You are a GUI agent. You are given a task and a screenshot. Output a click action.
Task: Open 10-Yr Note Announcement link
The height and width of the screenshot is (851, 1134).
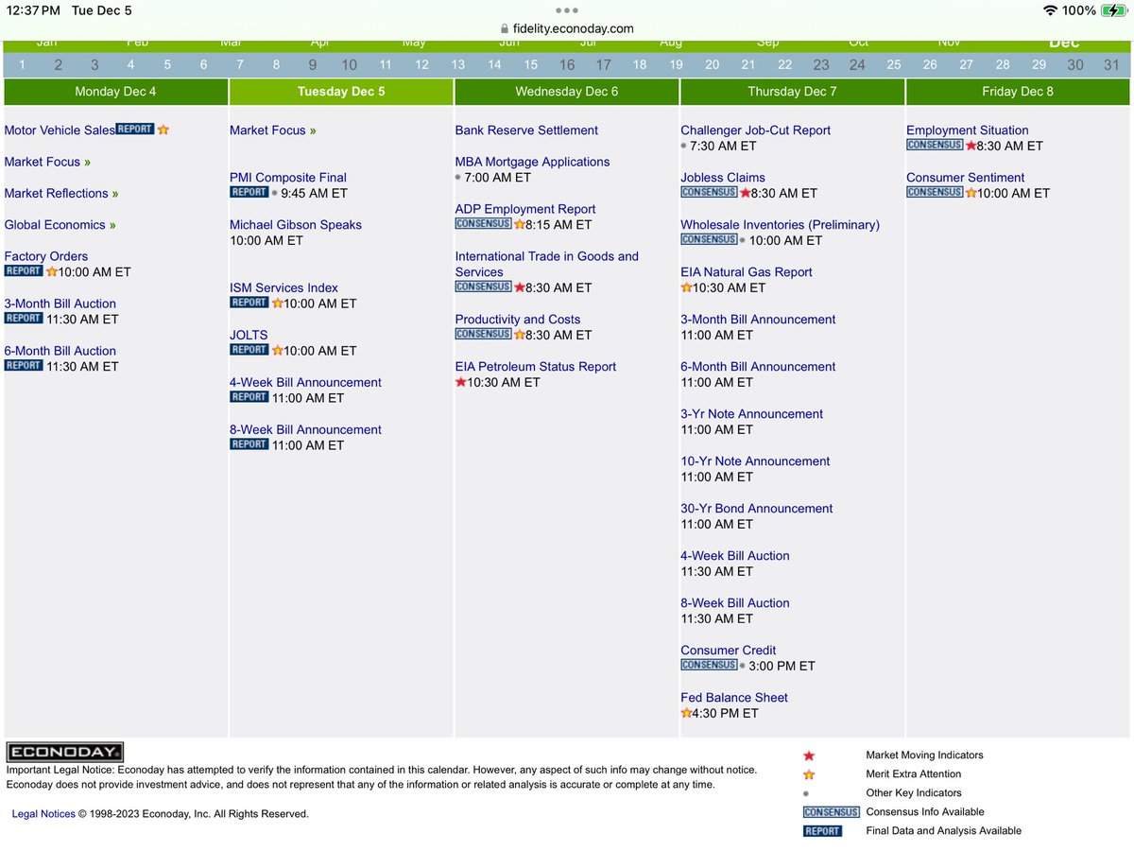[x=755, y=461]
